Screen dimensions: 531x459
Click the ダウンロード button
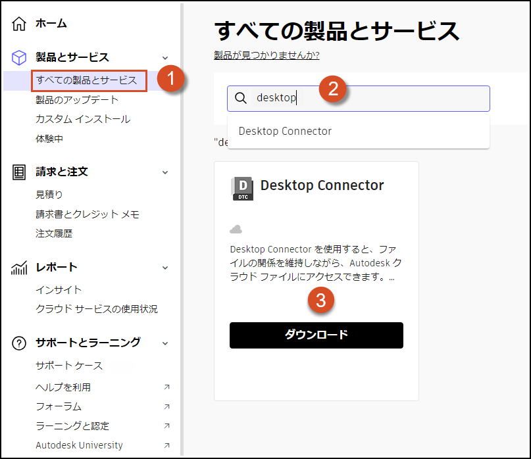pos(316,335)
